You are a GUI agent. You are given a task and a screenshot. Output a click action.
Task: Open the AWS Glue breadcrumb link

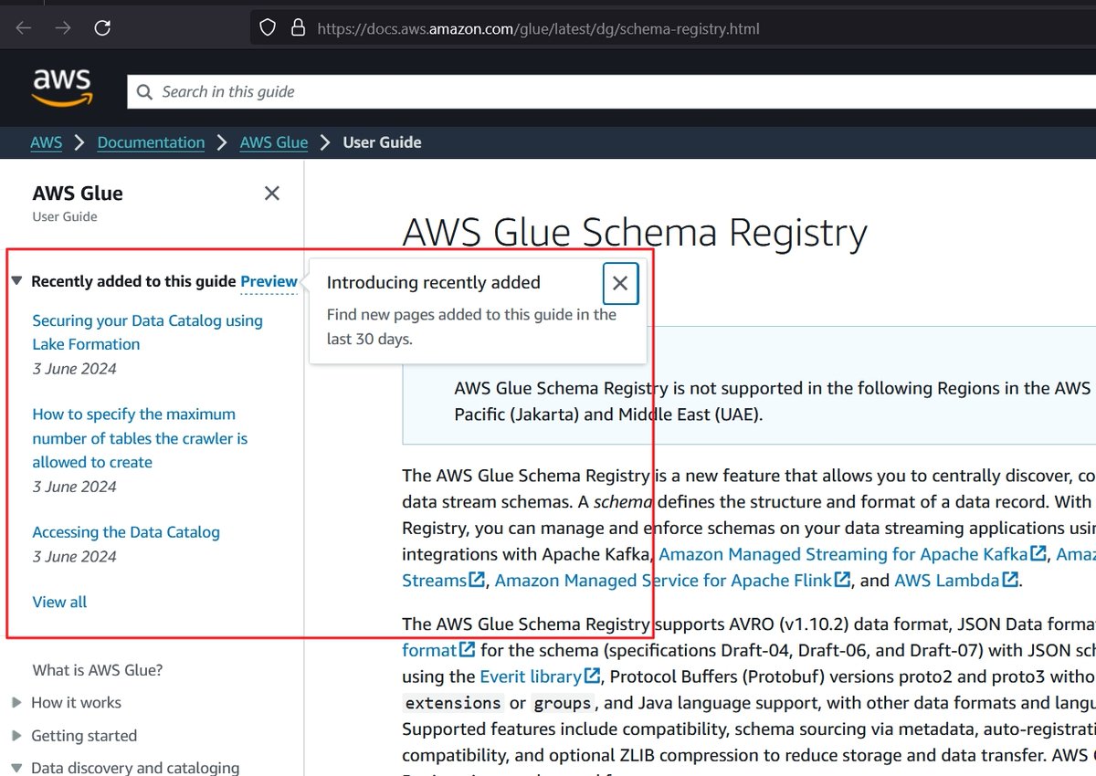click(x=274, y=142)
